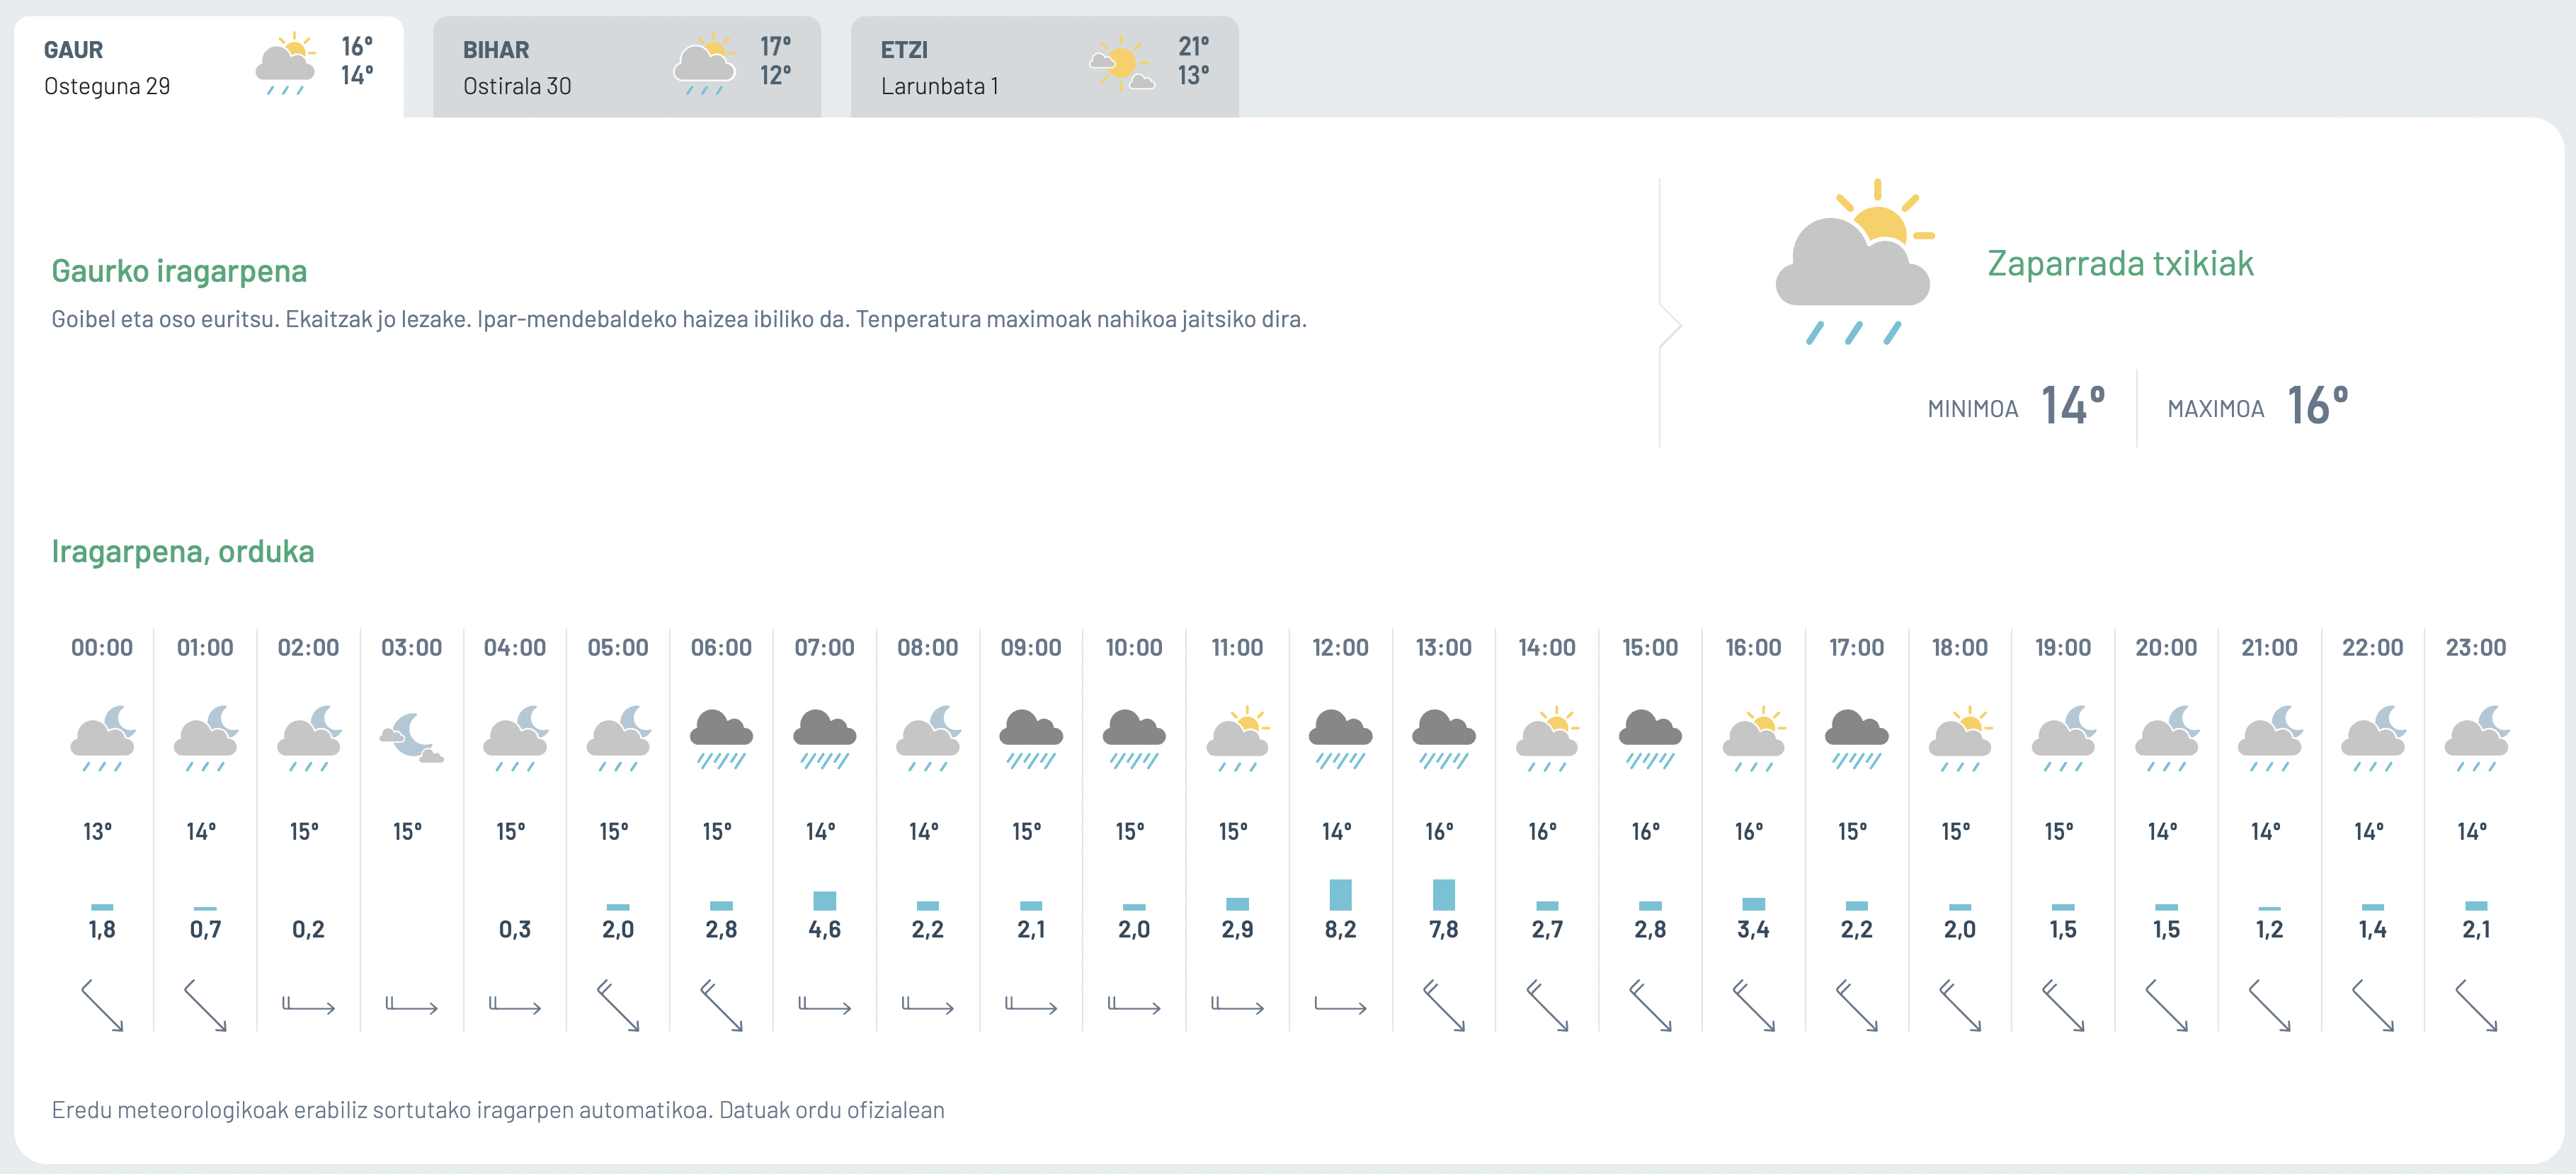Click the 15:00 heavy rain icon
The width and height of the screenshot is (2576, 1174).
[1651, 739]
